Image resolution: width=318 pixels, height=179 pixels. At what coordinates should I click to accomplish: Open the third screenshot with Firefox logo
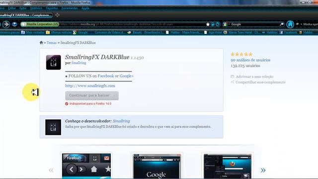pos(228,166)
